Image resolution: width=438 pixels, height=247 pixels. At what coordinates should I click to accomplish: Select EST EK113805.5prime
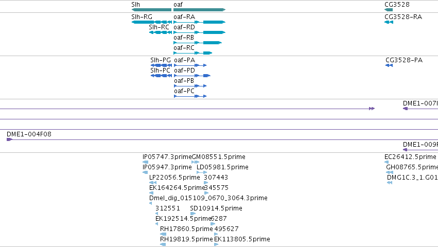click(216, 245)
